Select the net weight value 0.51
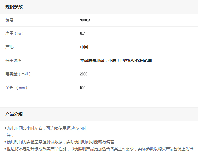The width and height of the screenshot is (198, 160). [83, 33]
